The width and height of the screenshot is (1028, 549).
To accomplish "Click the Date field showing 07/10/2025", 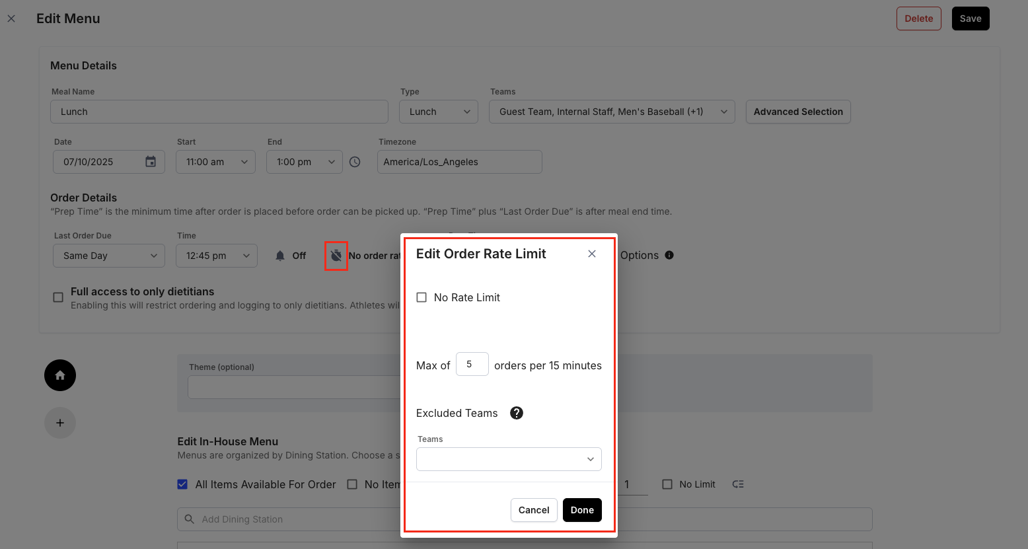I will [x=109, y=162].
